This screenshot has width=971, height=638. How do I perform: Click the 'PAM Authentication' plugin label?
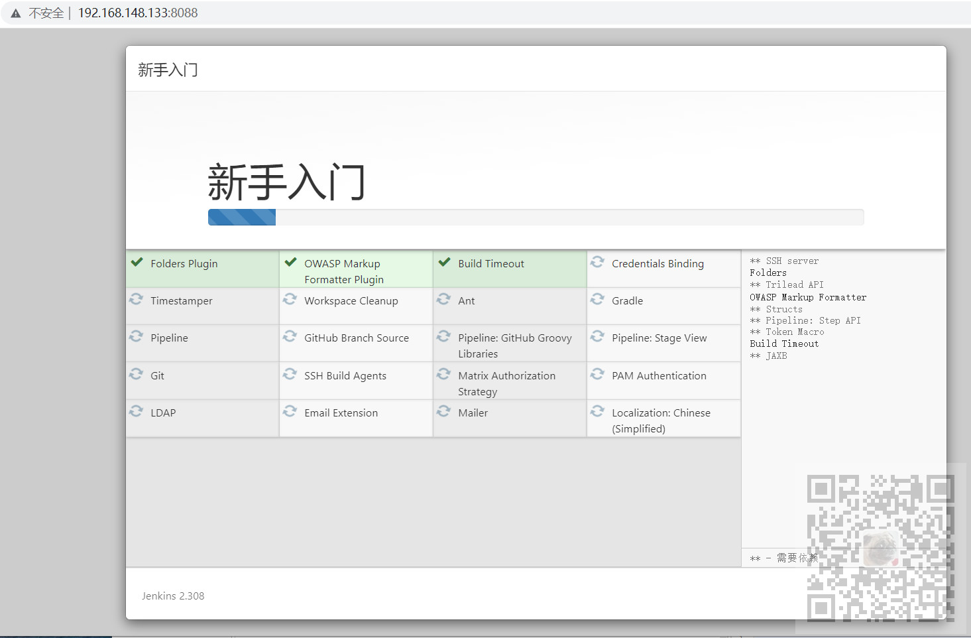[x=659, y=375]
